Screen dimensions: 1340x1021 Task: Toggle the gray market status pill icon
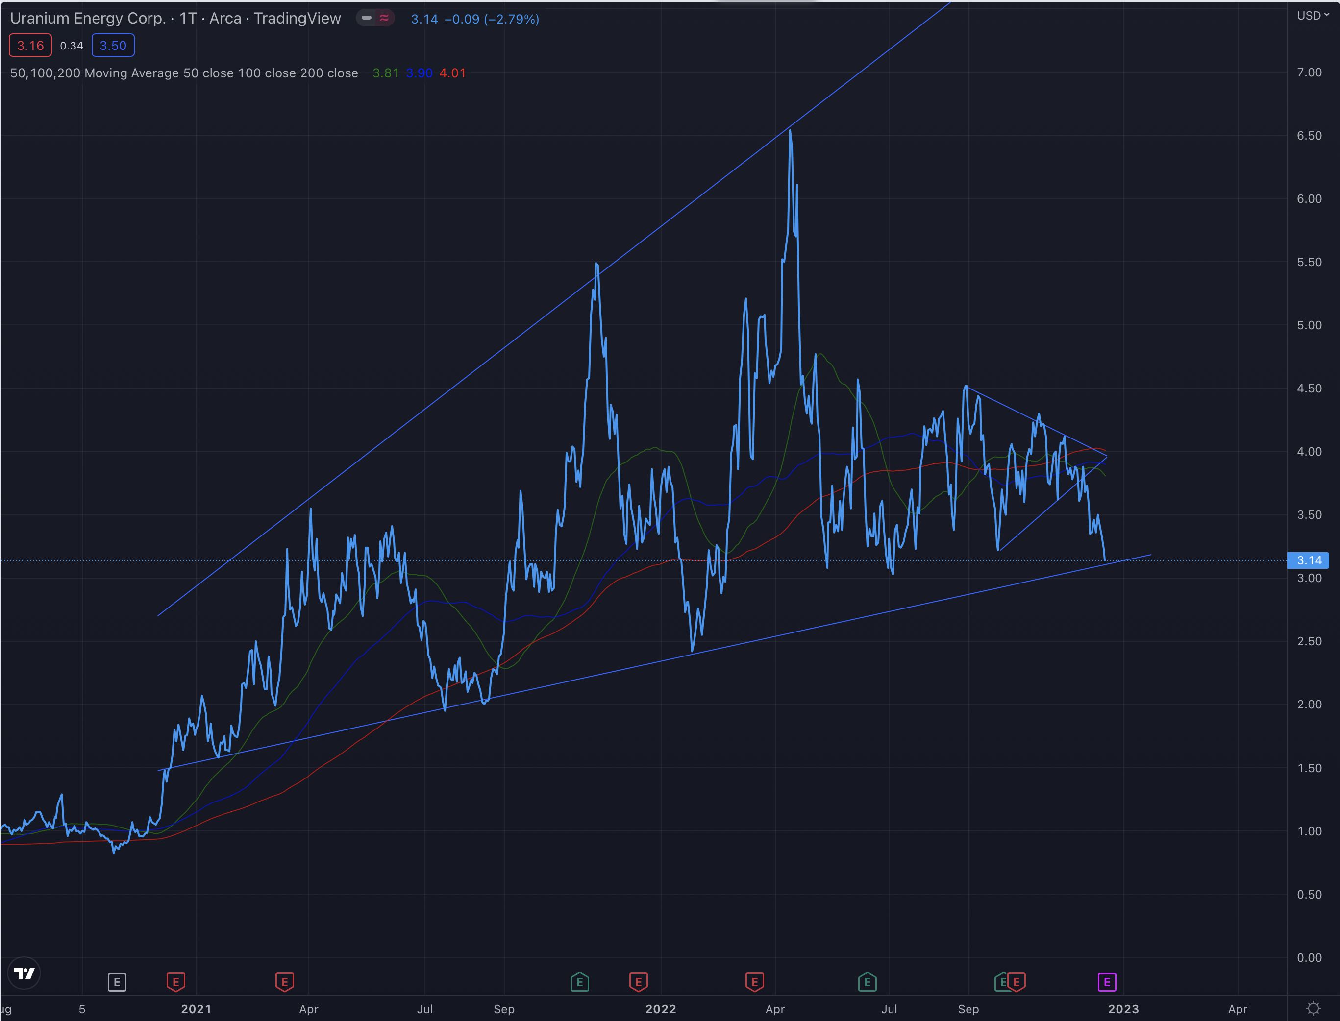tap(367, 18)
